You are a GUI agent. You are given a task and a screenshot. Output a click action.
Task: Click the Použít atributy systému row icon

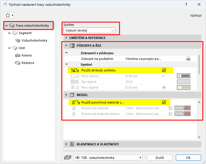pyautogui.click(x=75, y=70)
